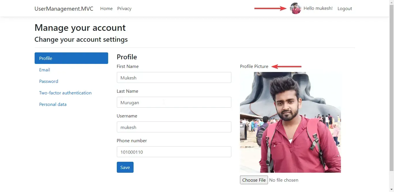Screen dimensions: 394x192
Task: Open the Password settings section
Action: click(48, 81)
